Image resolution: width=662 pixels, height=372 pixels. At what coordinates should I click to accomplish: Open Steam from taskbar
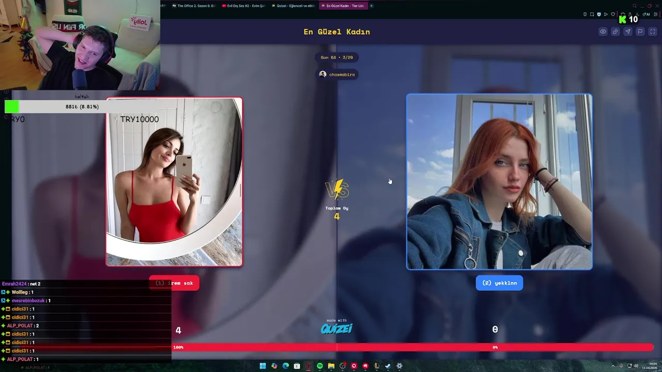pos(388,366)
